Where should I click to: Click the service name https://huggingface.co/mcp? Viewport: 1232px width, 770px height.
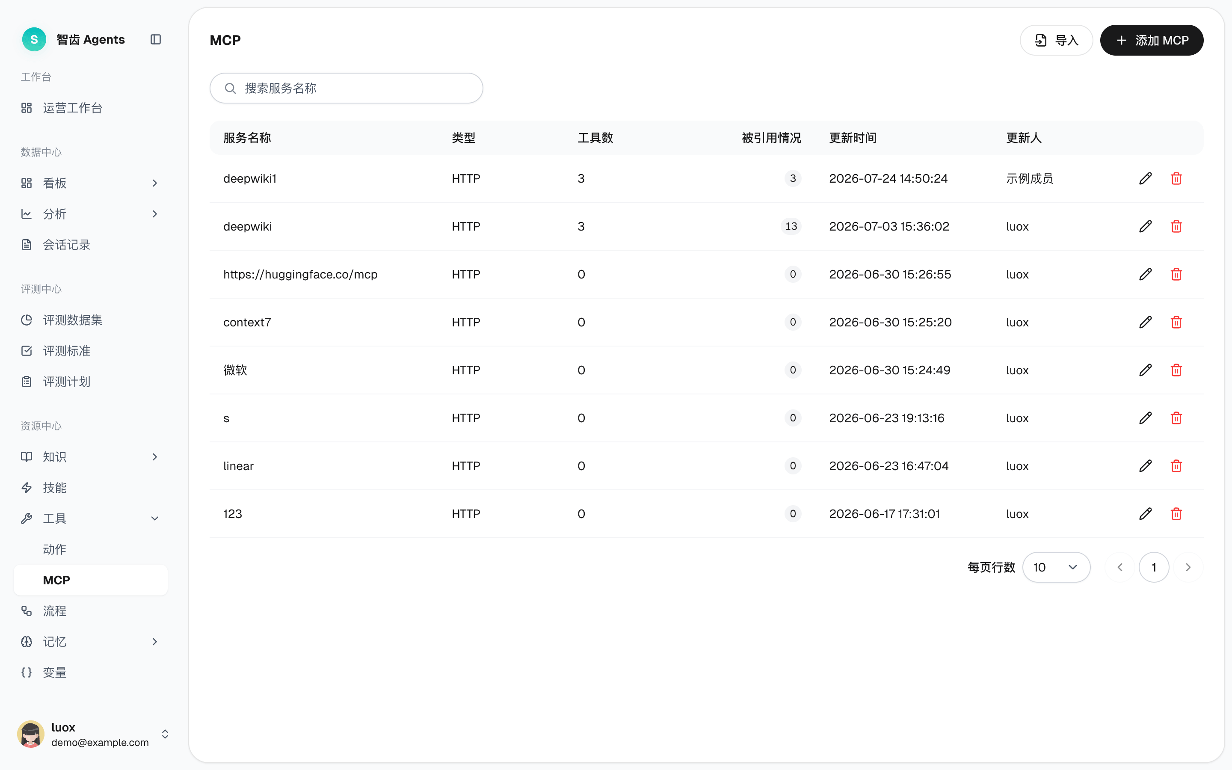(300, 274)
